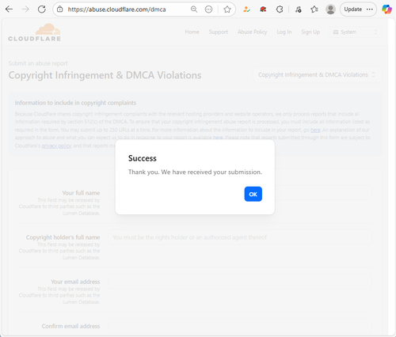
Task: Click the music note extension icon
Action: (298, 9)
